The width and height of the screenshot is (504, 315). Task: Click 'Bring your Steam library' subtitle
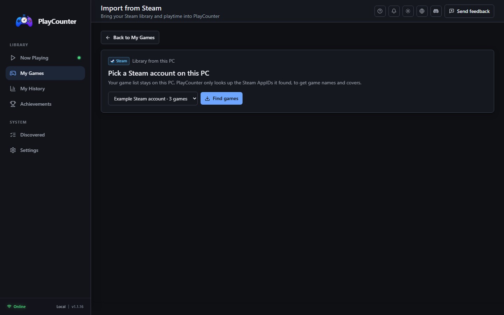coord(160,16)
